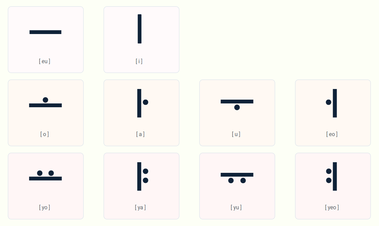Click the eo vowel glyph with dot left of bar
379x226 pixels.
(331, 103)
